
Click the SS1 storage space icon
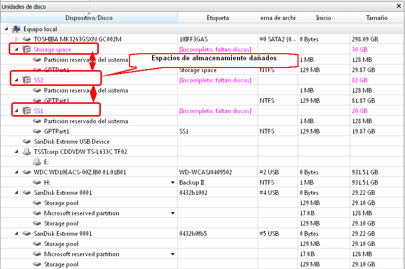point(27,110)
